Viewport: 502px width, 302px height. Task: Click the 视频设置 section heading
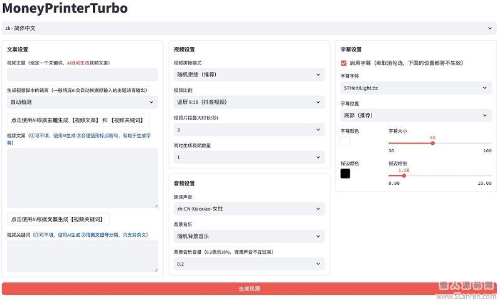pos(184,49)
